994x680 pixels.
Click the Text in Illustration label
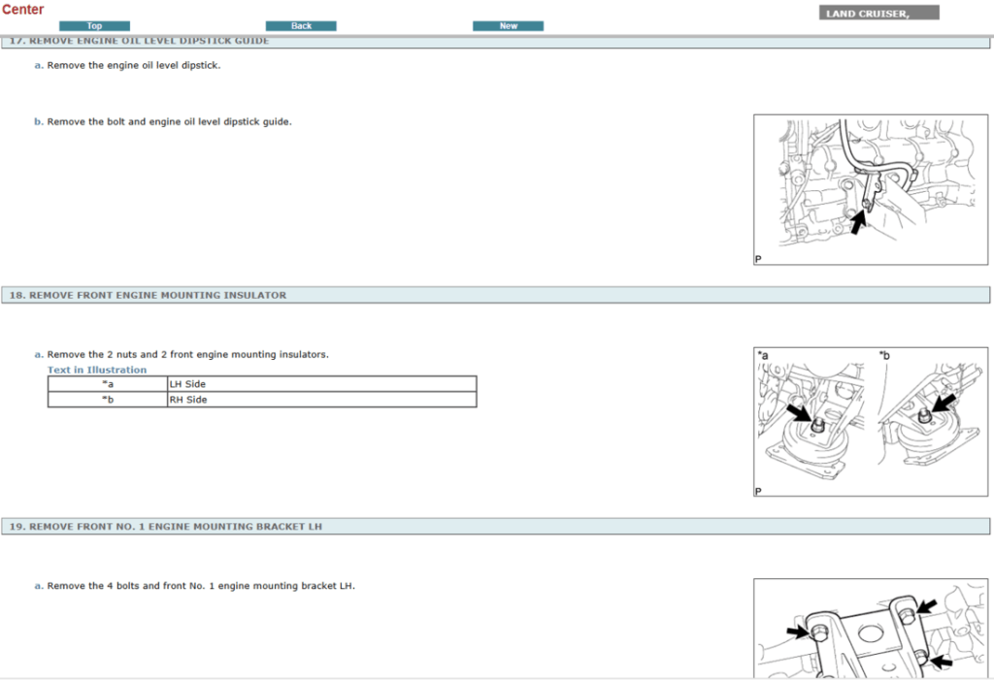tap(97, 370)
